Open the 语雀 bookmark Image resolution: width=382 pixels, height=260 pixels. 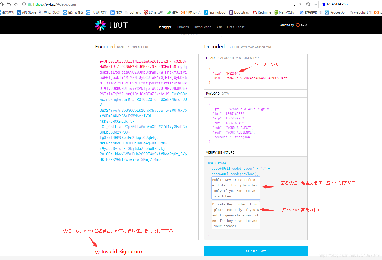coord(172,12)
